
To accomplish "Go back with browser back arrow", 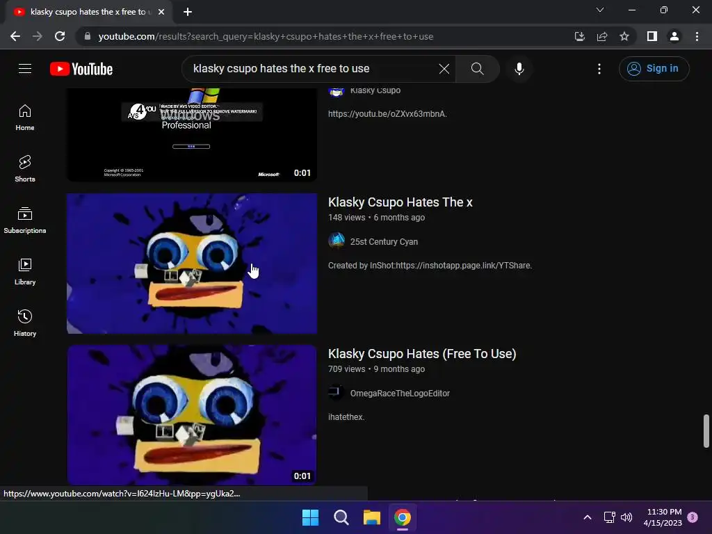I will click(x=15, y=36).
